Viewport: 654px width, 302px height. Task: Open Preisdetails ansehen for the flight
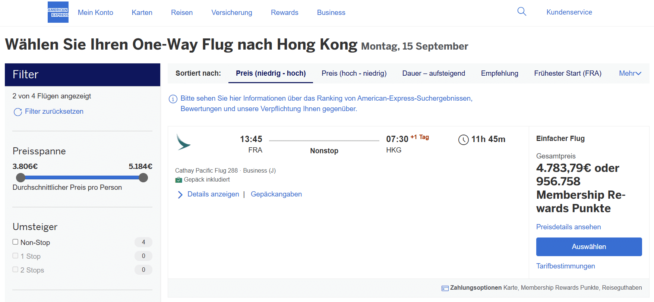(568, 227)
